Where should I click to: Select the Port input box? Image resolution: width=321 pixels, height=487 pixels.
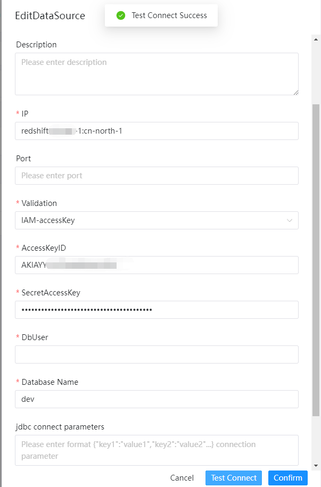point(157,176)
